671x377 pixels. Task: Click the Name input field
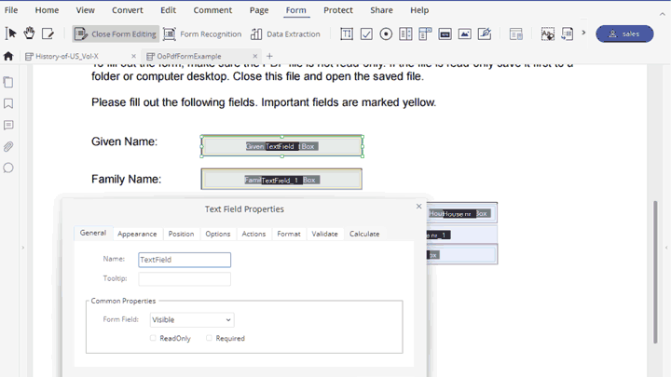pos(185,260)
